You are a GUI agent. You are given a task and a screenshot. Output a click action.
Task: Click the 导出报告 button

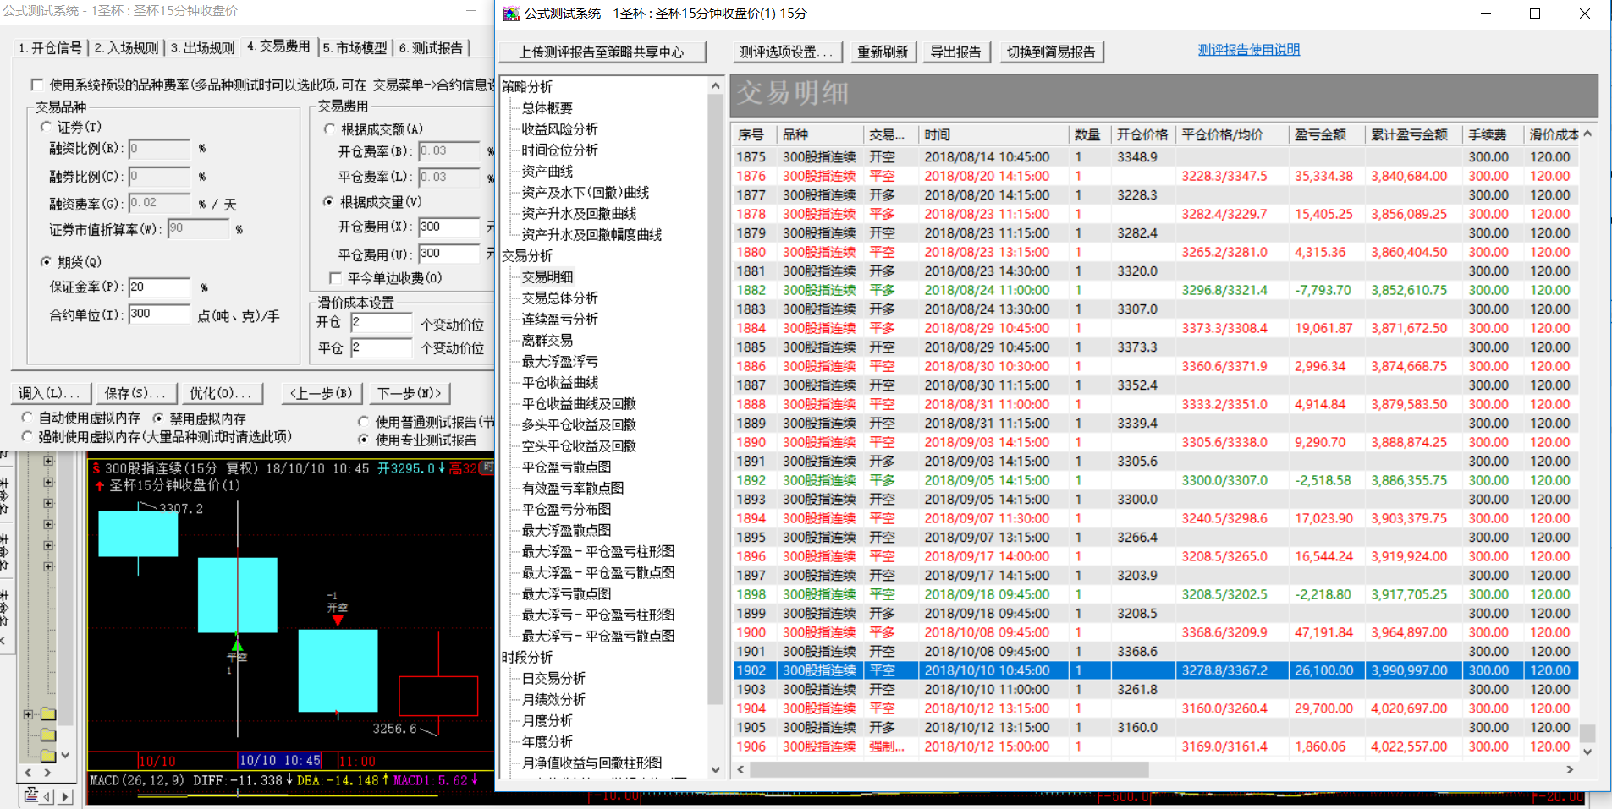[956, 52]
